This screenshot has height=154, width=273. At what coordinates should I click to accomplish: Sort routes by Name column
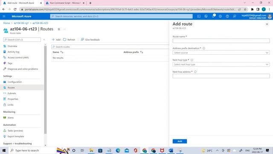pyautogui.click(x=58, y=52)
